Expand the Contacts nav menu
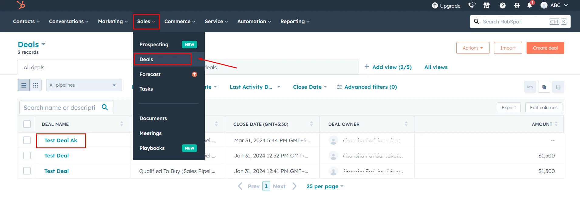This screenshot has height=214, width=580. 26,21
